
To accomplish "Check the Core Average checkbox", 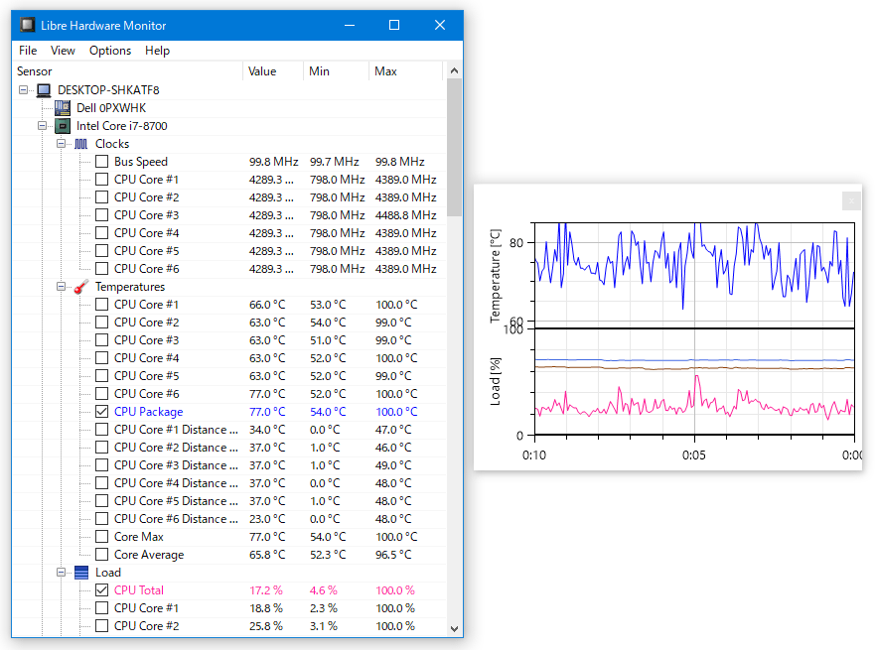I will (101, 555).
